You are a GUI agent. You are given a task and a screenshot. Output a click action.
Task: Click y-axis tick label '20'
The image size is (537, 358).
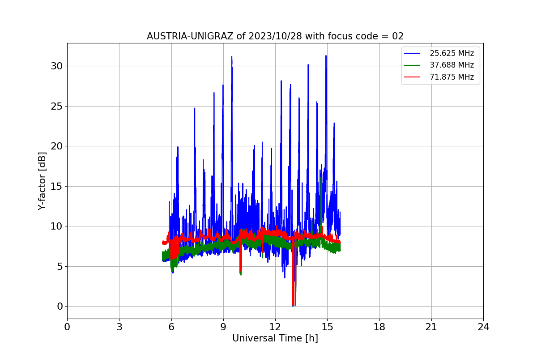tap(57, 146)
